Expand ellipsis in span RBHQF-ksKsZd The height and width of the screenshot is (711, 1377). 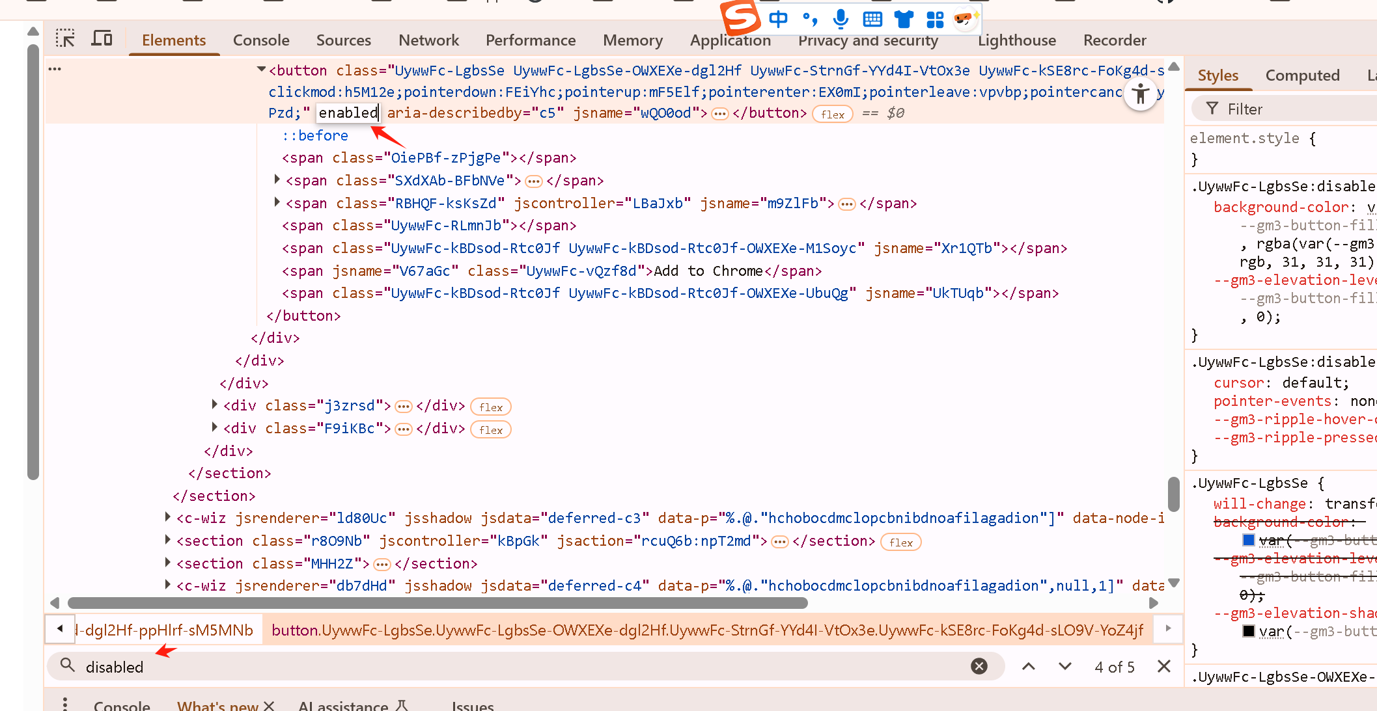(x=846, y=204)
